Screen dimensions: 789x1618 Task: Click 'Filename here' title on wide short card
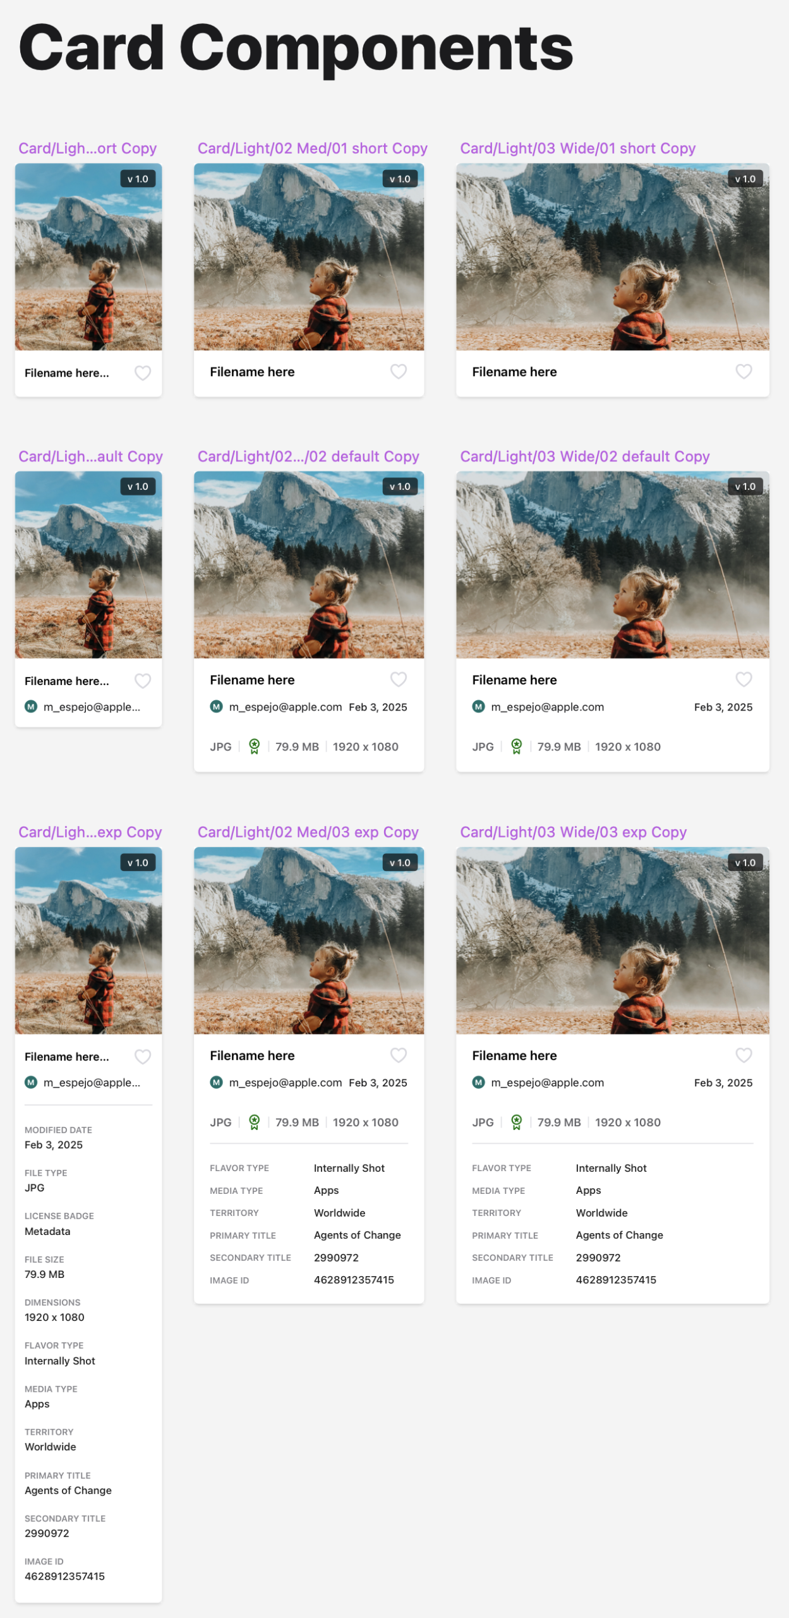pyautogui.click(x=514, y=372)
